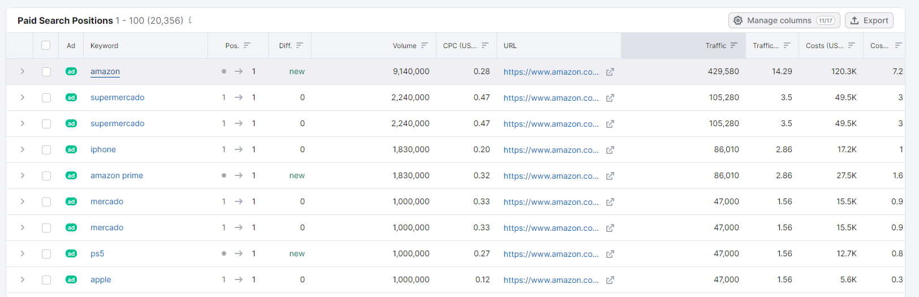The width and height of the screenshot is (919, 297).
Task: Select costs value 120.3K
Action: 844,72
